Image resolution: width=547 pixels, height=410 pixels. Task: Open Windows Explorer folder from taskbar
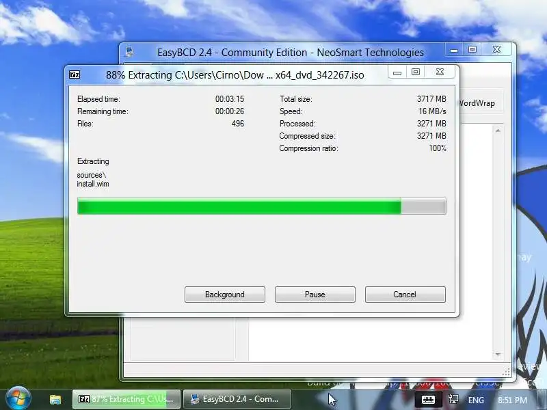click(55, 399)
